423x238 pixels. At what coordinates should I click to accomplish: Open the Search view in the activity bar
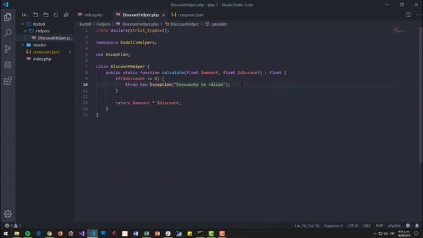(7, 33)
